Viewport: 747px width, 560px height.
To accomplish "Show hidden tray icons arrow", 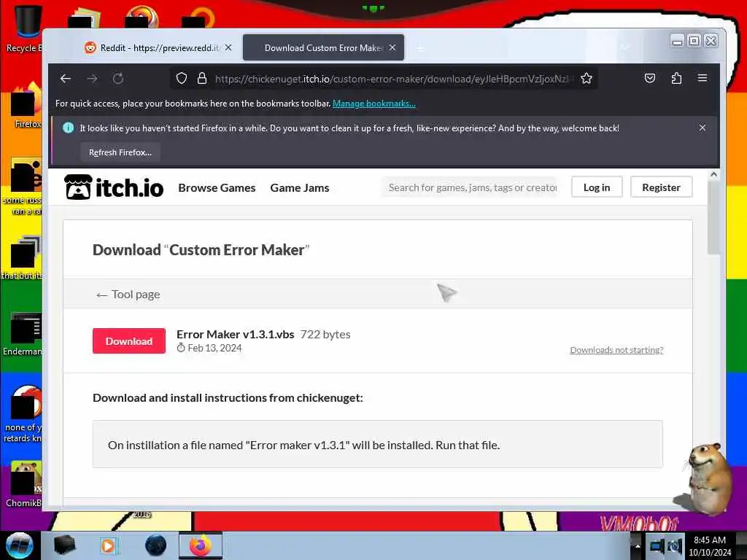I will point(637,545).
